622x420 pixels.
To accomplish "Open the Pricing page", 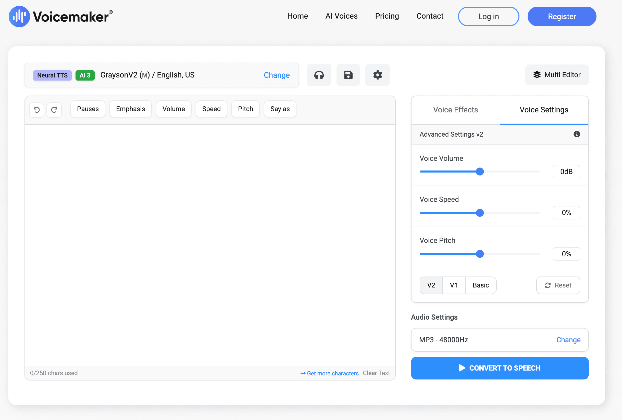I will [387, 16].
